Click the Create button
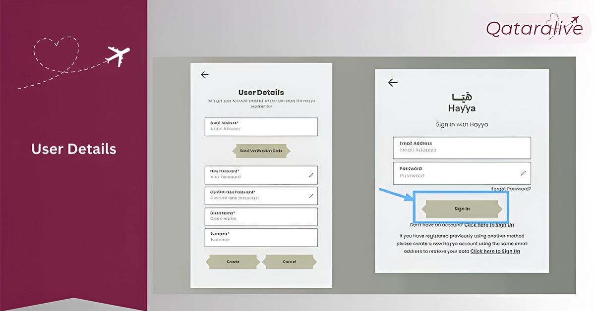Viewport: 595px width, 311px height. 233,261
